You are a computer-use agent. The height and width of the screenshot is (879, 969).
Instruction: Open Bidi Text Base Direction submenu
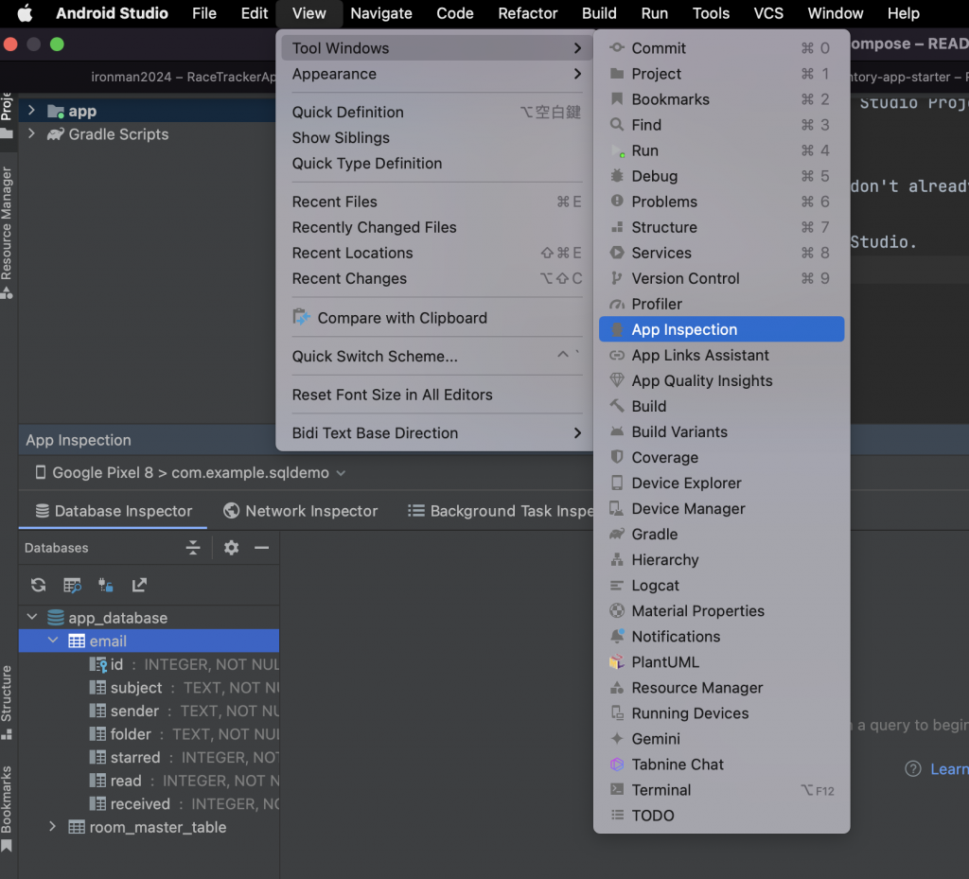click(x=437, y=432)
